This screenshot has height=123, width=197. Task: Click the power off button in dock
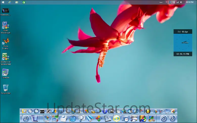[172, 118]
